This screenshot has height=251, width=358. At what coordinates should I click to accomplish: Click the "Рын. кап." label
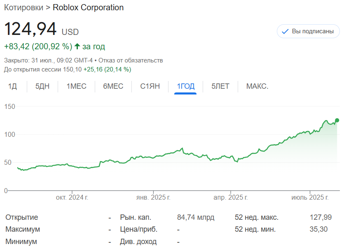tap(136, 217)
